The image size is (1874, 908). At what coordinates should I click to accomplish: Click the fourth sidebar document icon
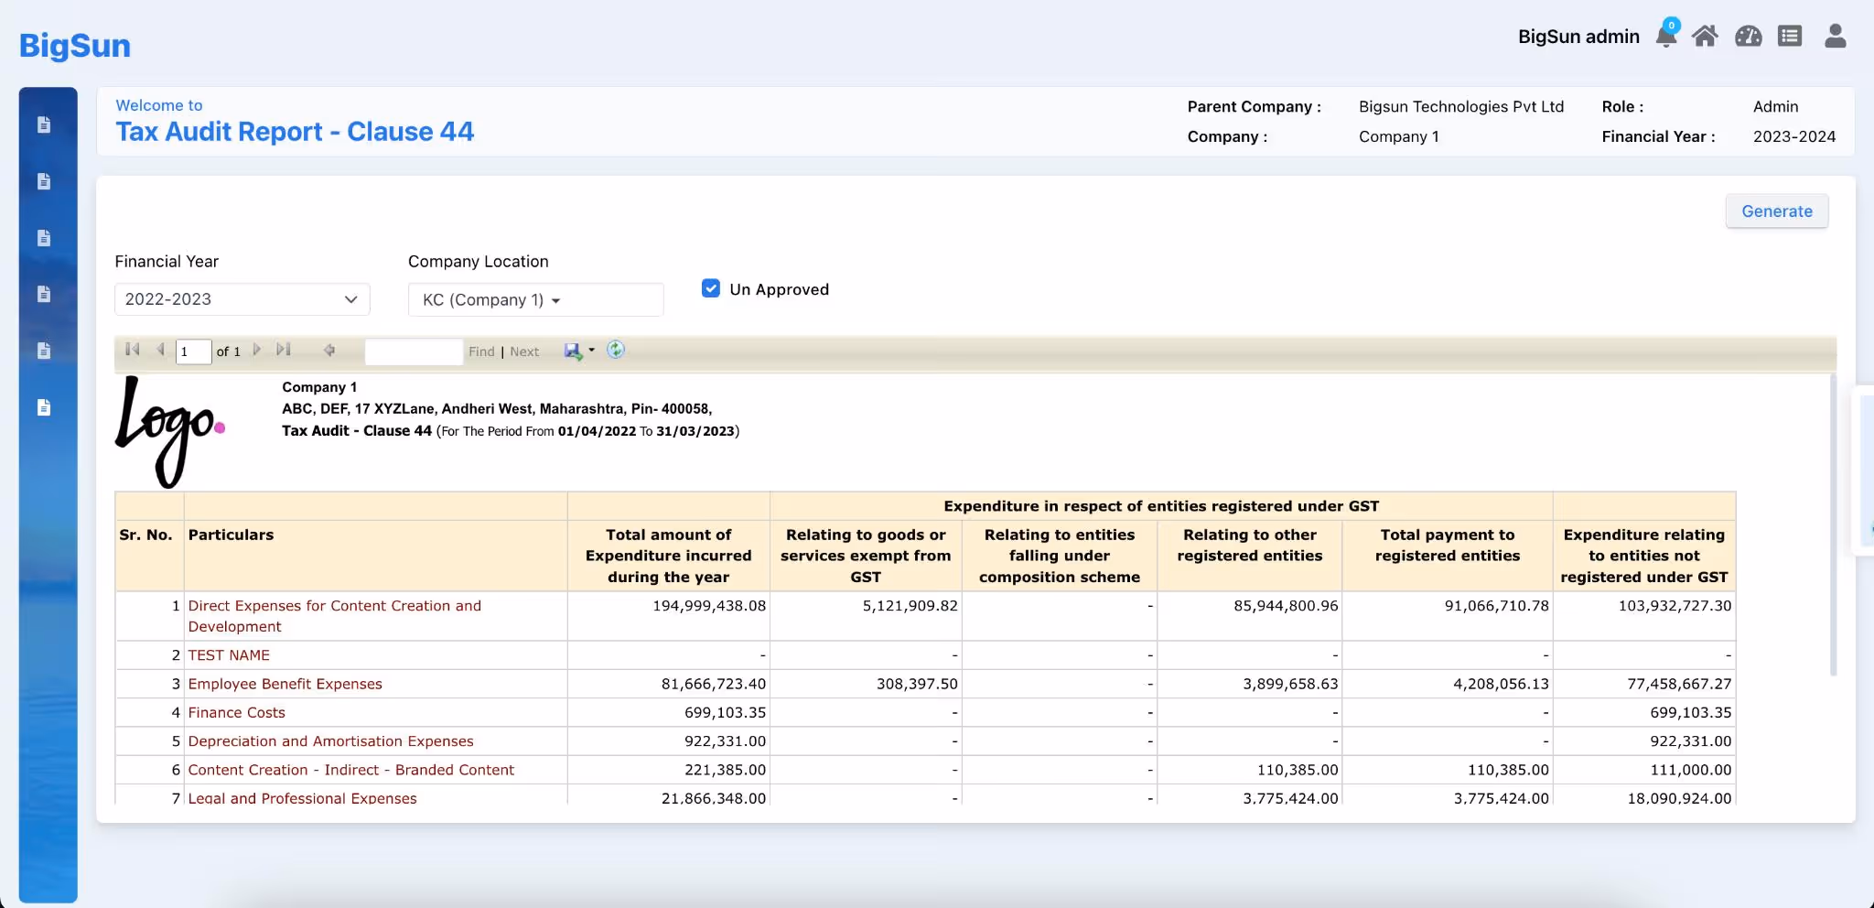pyautogui.click(x=44, y=294)
